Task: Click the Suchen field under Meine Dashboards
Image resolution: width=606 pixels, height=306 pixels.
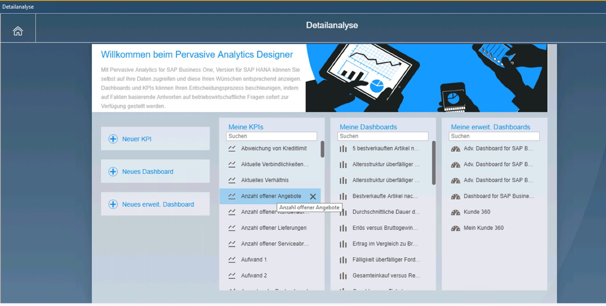Action: pos(382,136)
